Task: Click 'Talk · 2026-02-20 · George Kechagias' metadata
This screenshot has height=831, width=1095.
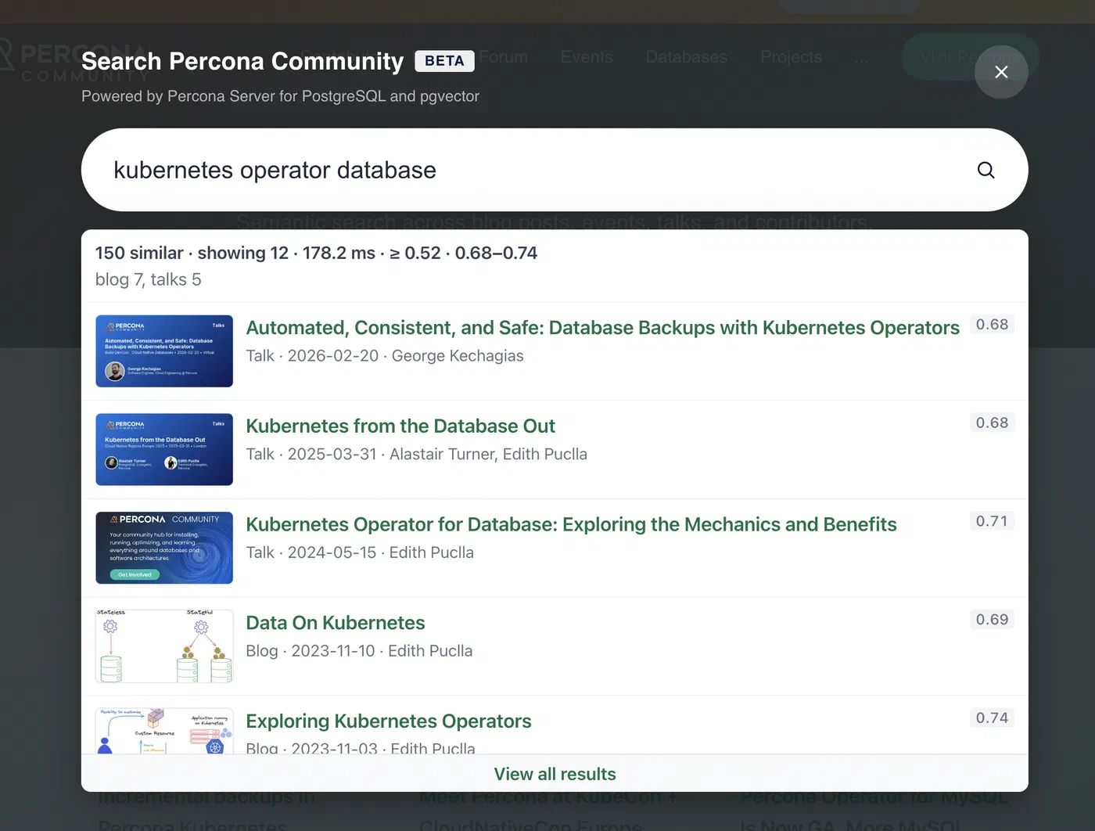Action: (385, 356)
